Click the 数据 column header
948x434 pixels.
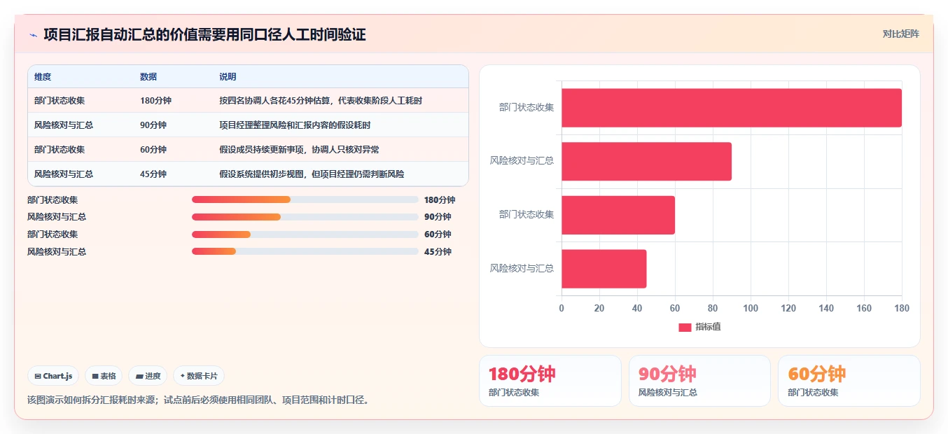[148, 77]
